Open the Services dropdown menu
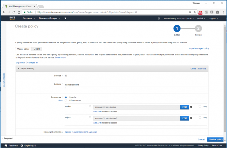 coord(29,18)
